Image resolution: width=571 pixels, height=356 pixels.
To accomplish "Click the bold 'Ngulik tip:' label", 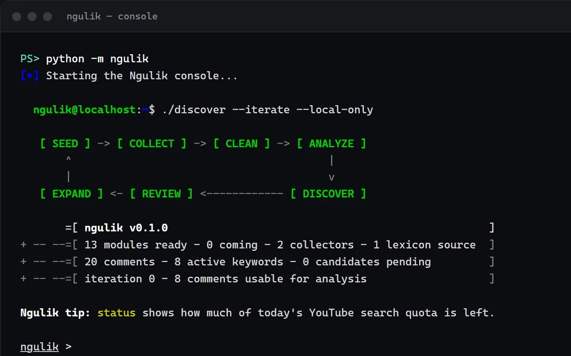I will click(55, 313).
